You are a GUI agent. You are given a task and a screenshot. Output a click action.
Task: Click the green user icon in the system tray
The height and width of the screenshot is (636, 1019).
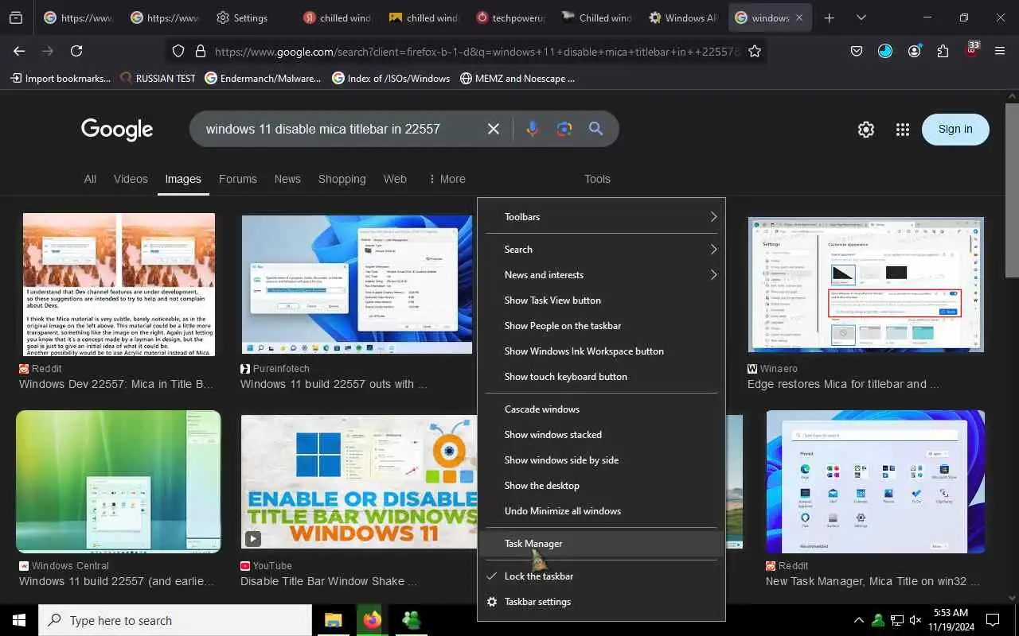pyautogui.click(x=877, y=620)
